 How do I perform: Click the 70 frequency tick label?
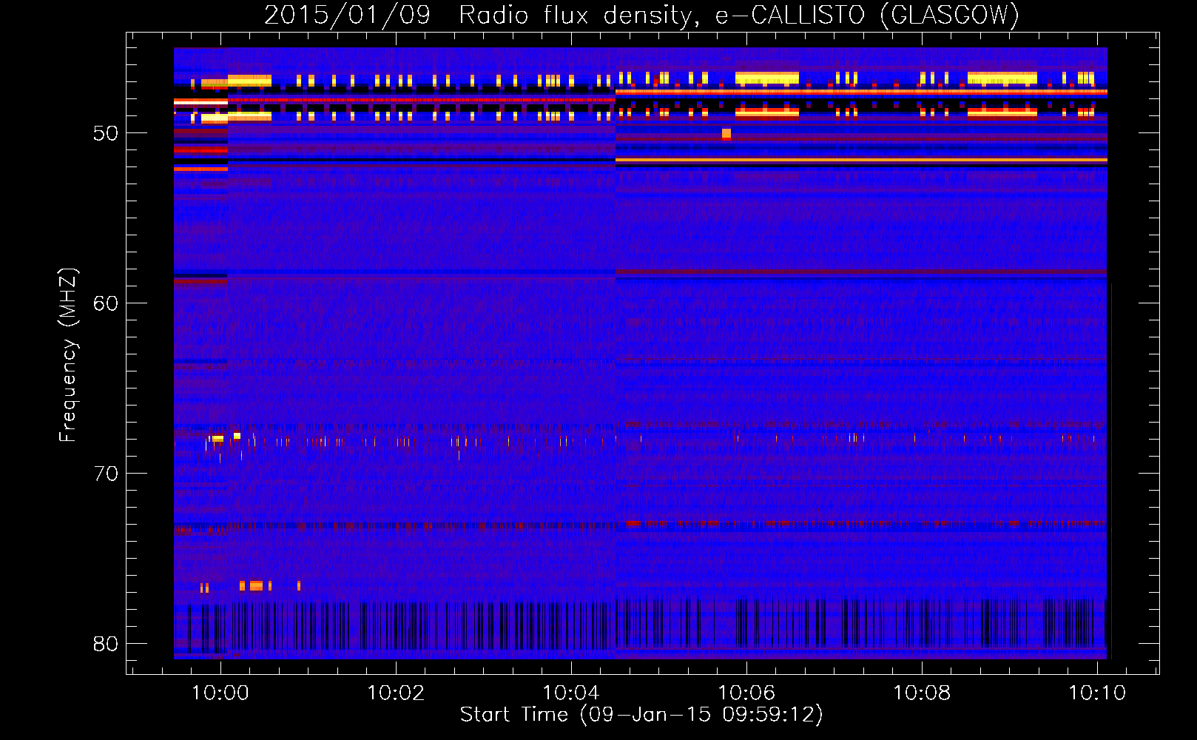(106, 474)
